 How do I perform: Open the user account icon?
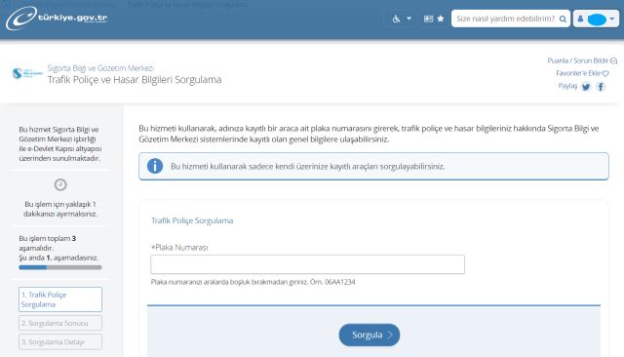click(581, 19)
